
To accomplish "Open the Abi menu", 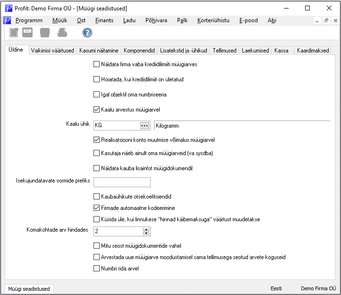I will tap(272, 20).
